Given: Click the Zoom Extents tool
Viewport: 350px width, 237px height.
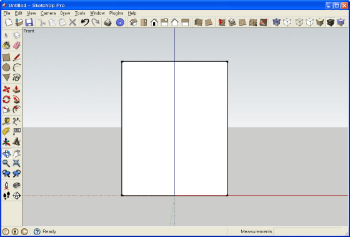Looking at the screenshot, I should [x=16, y=163].
